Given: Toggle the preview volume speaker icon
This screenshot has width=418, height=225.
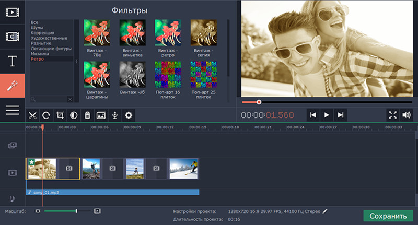Looking at the screenshot, I should pyautogui.click(x=407, y=115).
